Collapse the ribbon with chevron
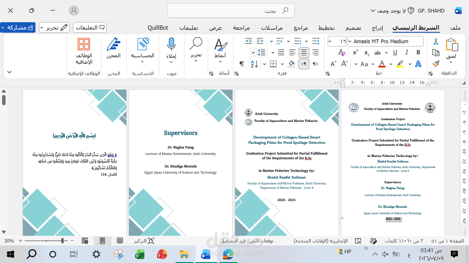This screenshot has height=263, width=469. (9, 72)
